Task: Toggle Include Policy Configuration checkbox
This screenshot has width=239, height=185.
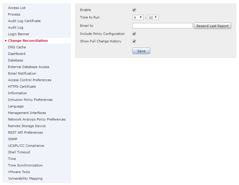Action: tap(134, 34)
